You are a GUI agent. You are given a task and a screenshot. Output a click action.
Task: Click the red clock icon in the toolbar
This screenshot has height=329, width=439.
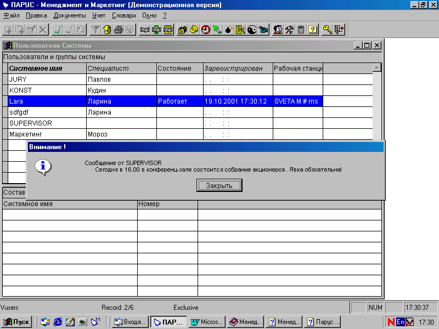click(206, 30)
